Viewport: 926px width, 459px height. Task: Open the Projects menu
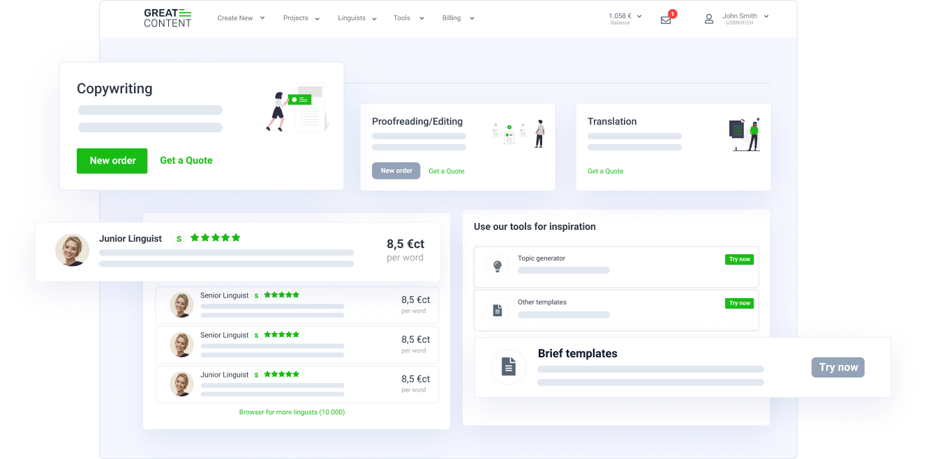(301, 18)
